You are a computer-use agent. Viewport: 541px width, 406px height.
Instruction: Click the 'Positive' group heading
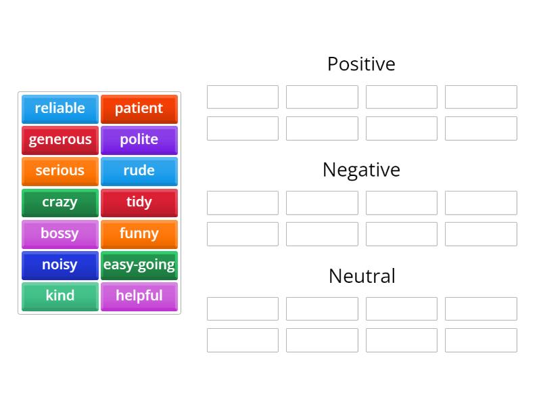[x=361, y=64]
